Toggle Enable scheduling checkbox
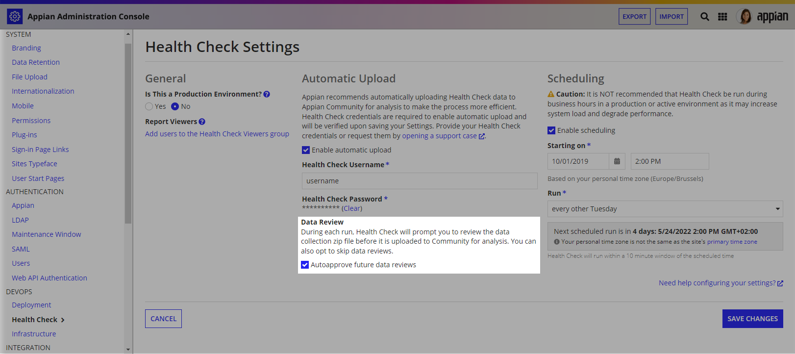Screen dimensions: 795x354 [x=551, y=130]
